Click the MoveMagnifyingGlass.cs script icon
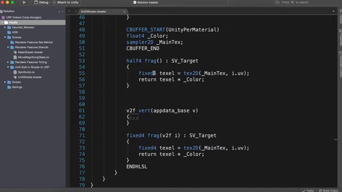This screenshot has height=192, width=342. (x=15, y=57)
